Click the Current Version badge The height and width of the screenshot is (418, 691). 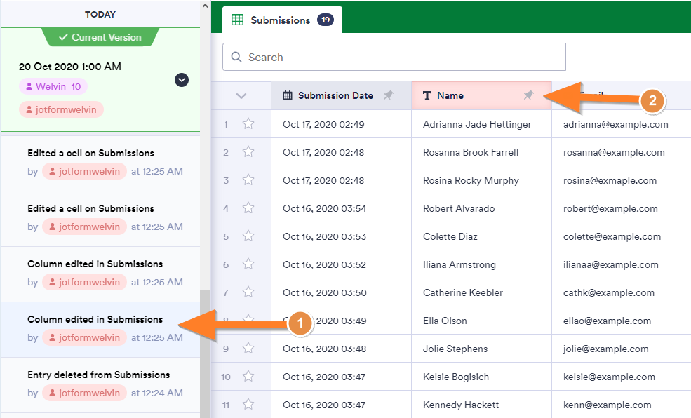point(100,37)
